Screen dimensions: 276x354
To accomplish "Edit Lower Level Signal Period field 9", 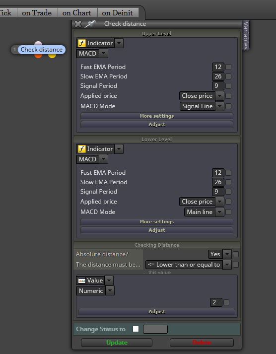I will [218, 192].
